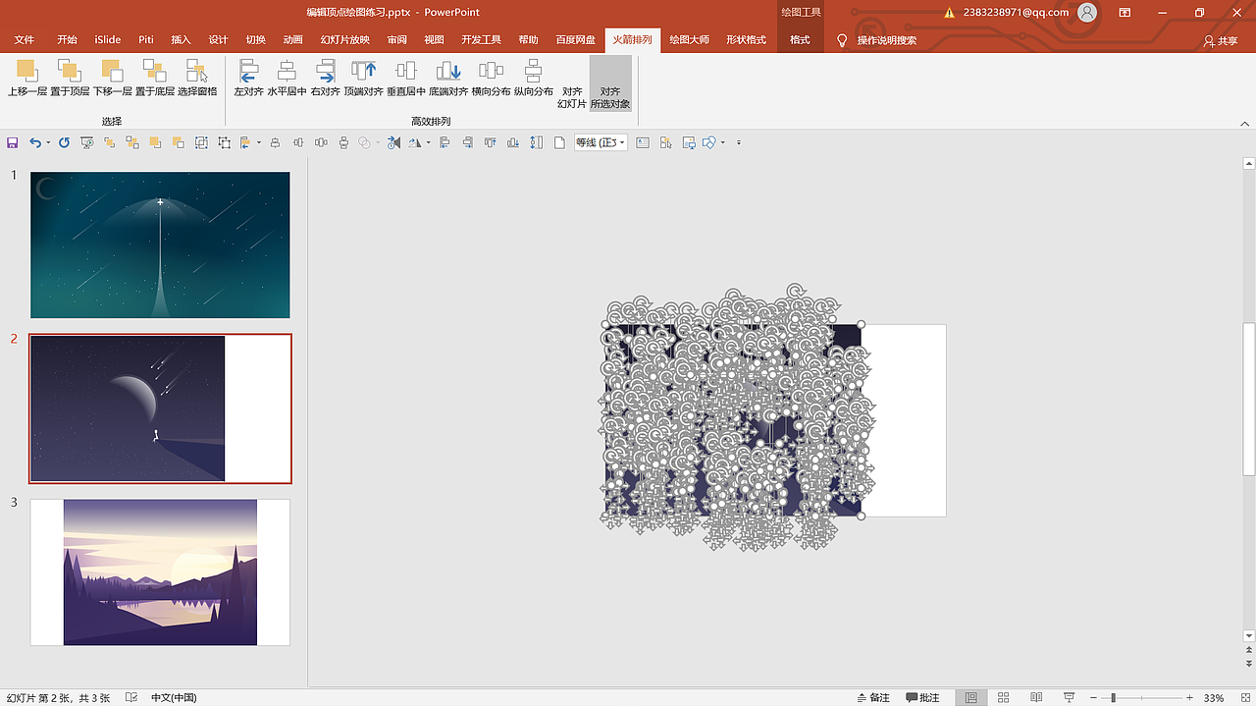Switch to the 插入 Insert tab

[182, 40]
